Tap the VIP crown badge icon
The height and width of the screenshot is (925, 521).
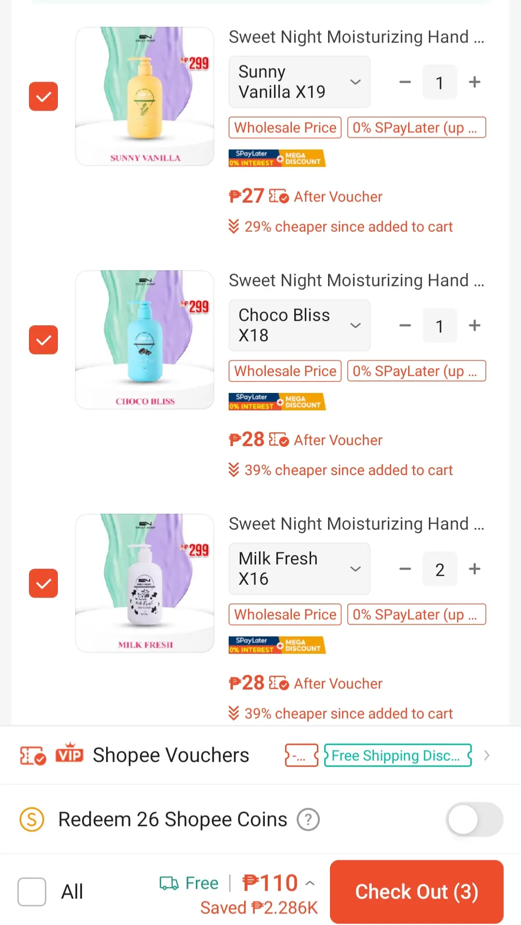click(70, 753)
